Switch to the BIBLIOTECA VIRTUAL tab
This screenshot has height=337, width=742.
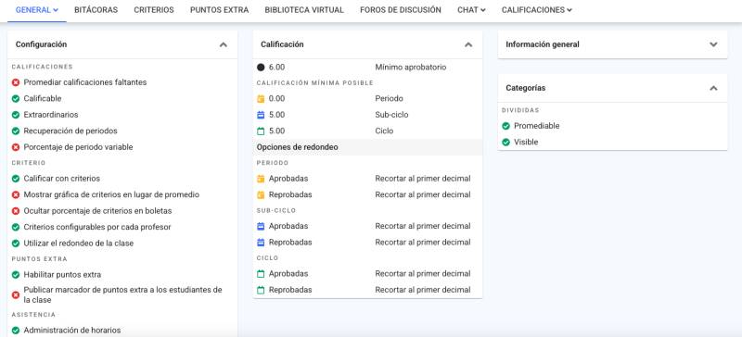pyautogui.click(x=304, y=10)
